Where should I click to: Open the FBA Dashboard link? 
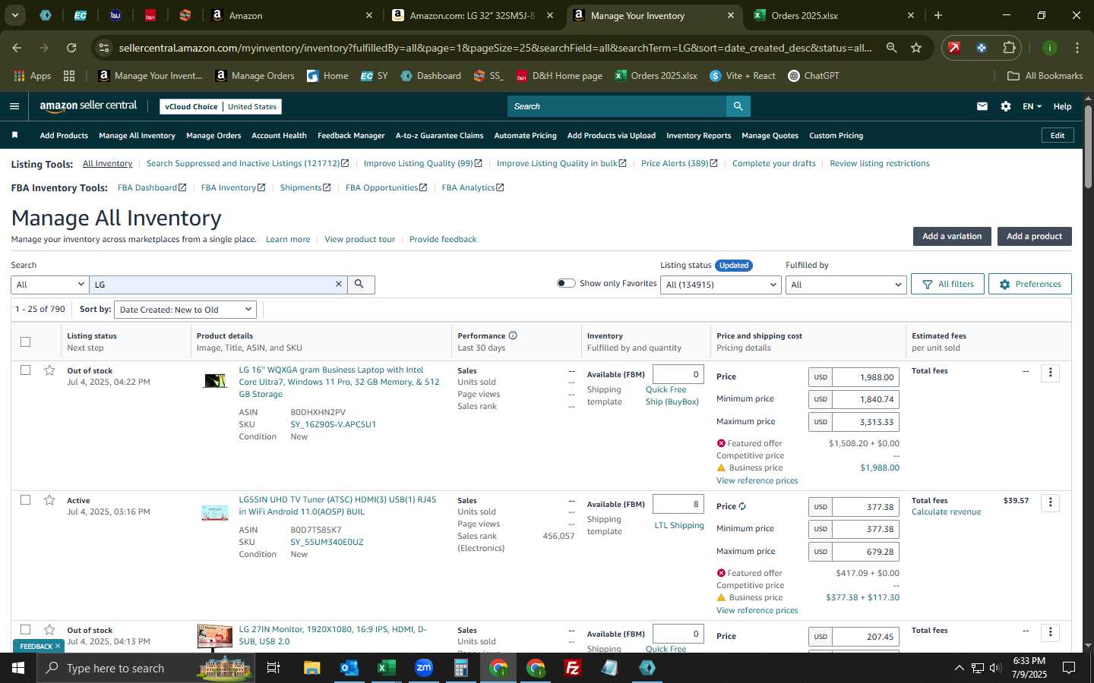[x=152, y=187]
